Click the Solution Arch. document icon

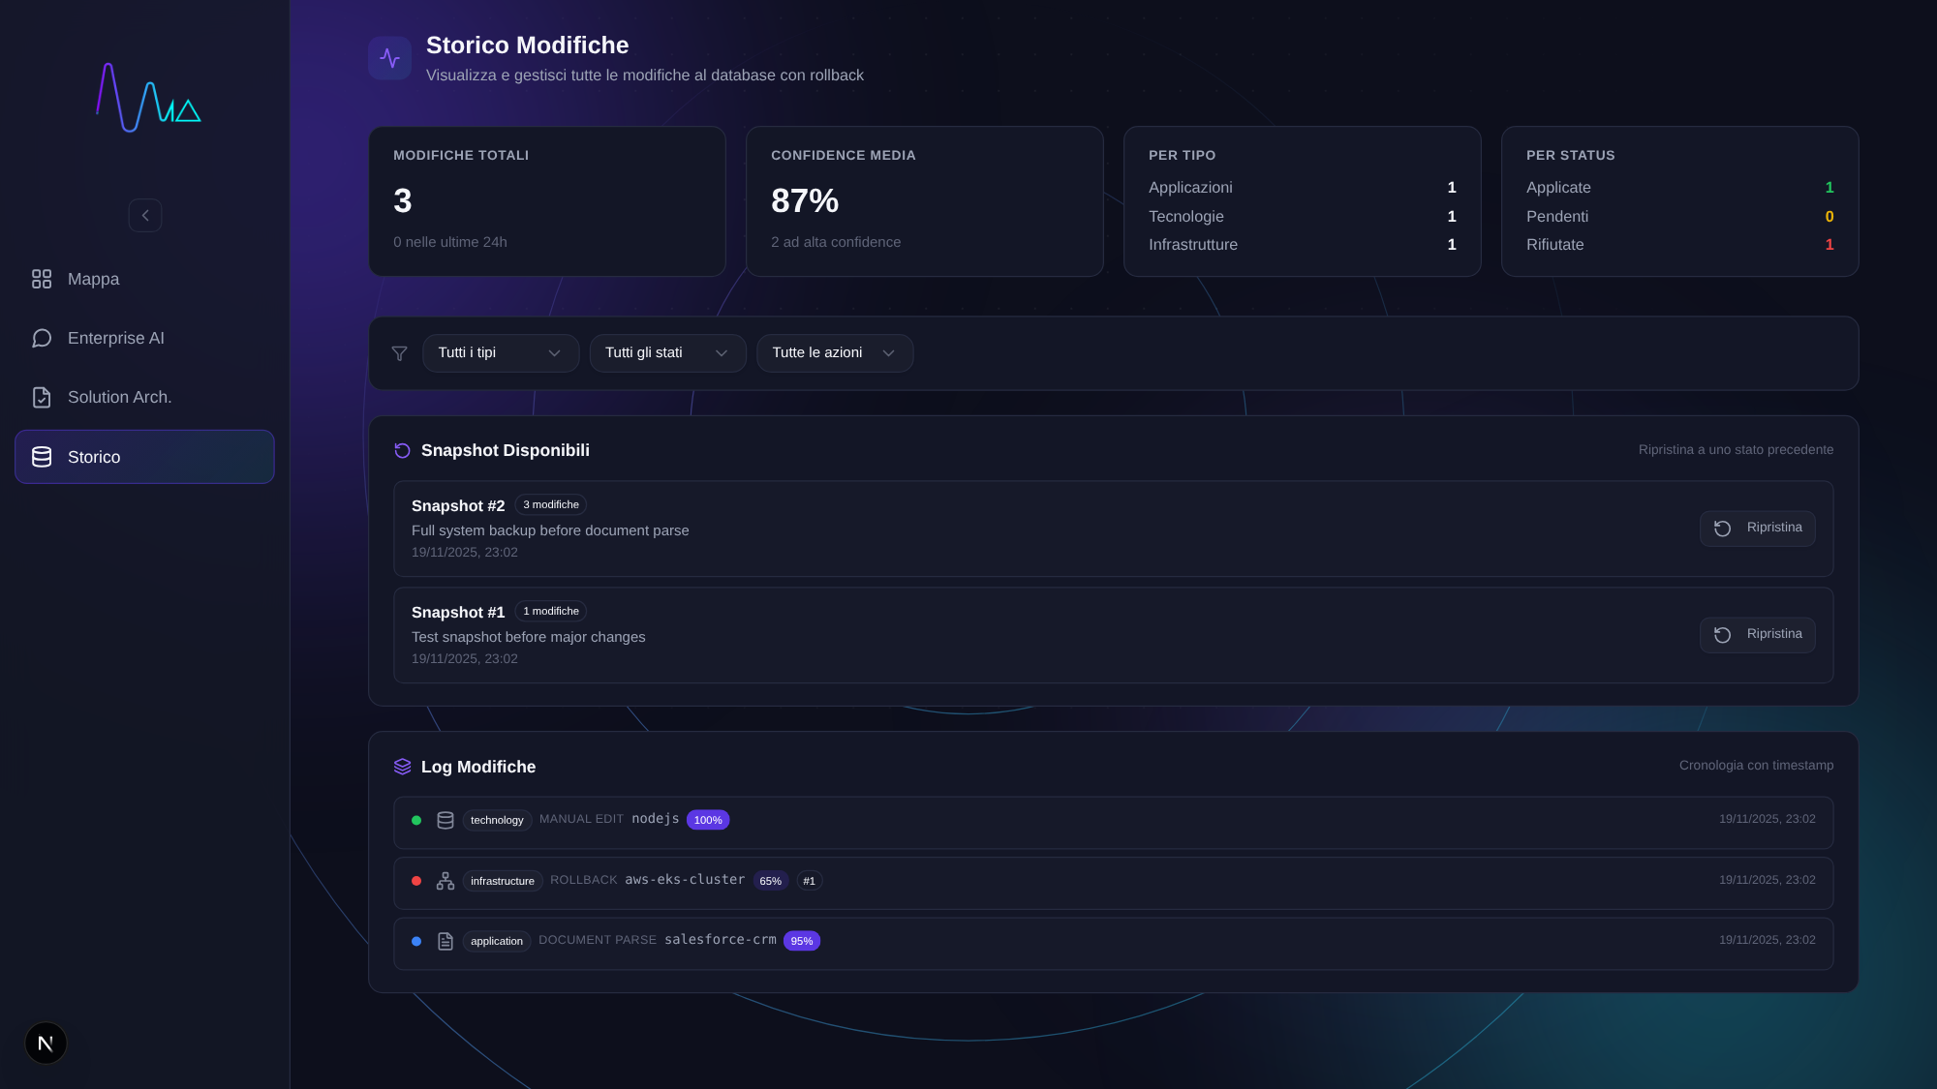[42, 397]
